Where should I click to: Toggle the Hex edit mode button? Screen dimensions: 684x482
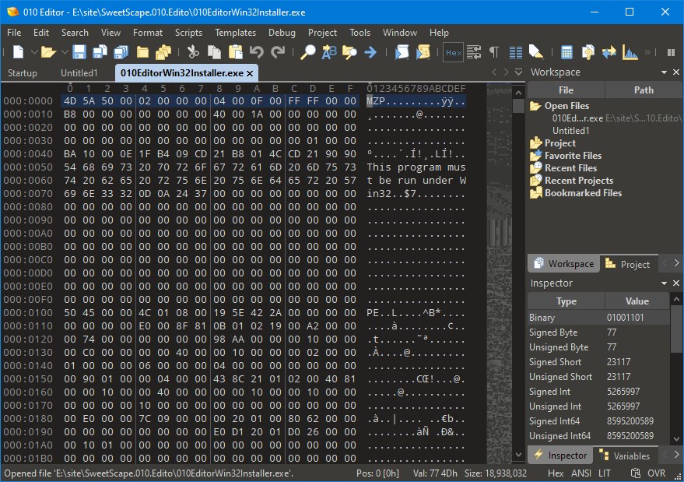tap(452, 51)
